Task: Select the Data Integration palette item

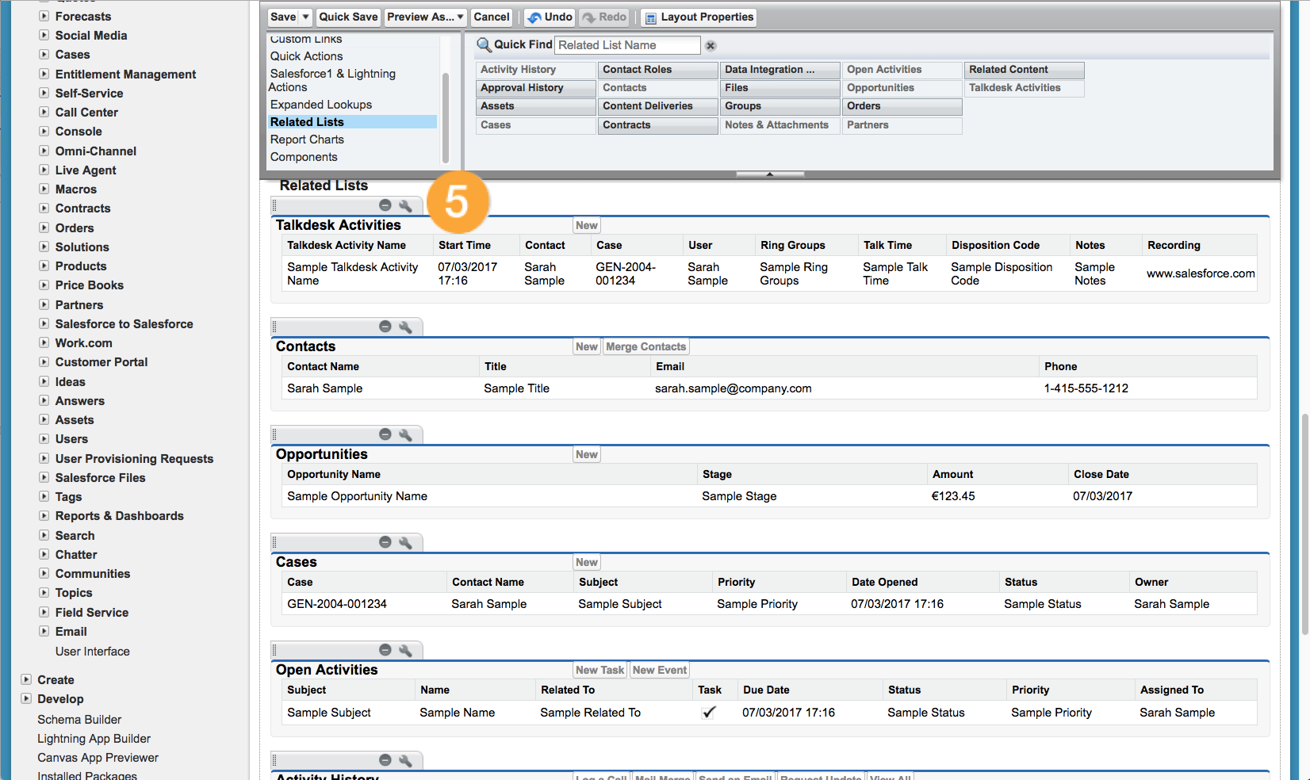Action: (780, 70)
